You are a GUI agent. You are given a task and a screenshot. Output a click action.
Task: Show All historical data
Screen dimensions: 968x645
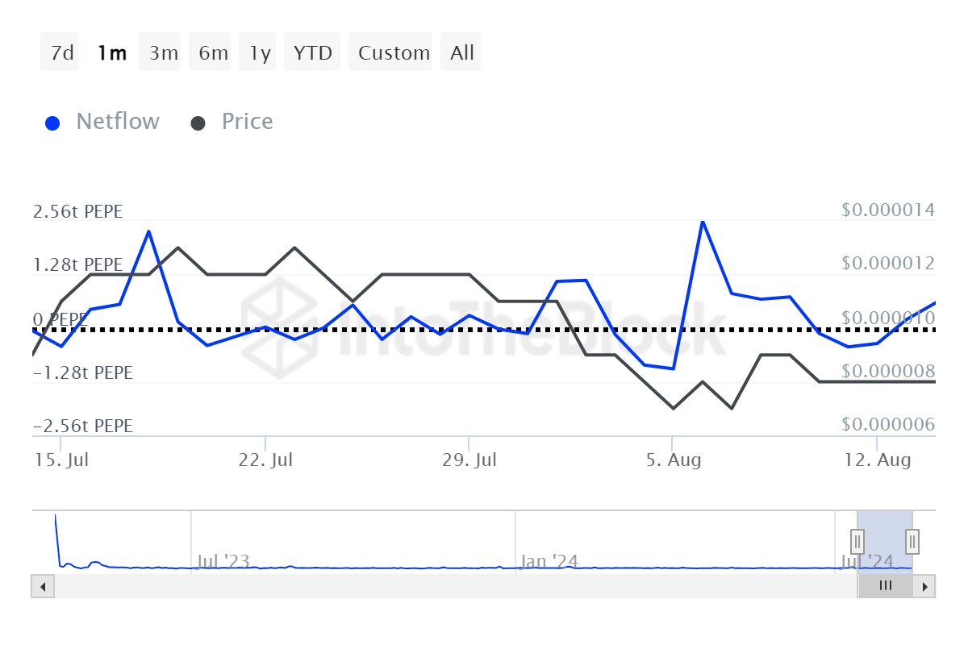pyautogui.click(x=462, y=53)
